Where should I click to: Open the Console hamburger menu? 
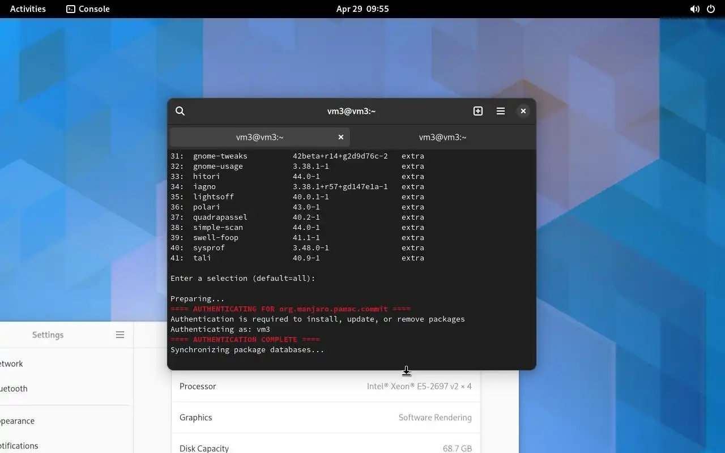501,111
